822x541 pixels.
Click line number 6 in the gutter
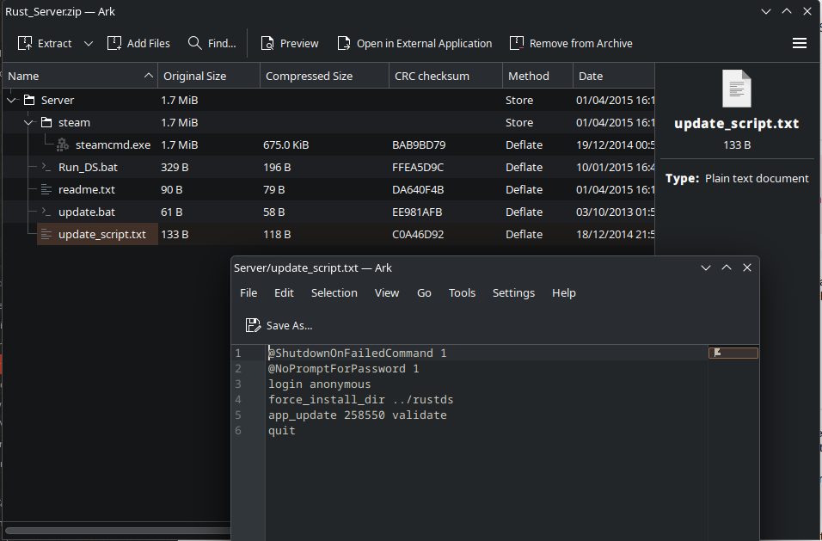click(x=238, y=431)
